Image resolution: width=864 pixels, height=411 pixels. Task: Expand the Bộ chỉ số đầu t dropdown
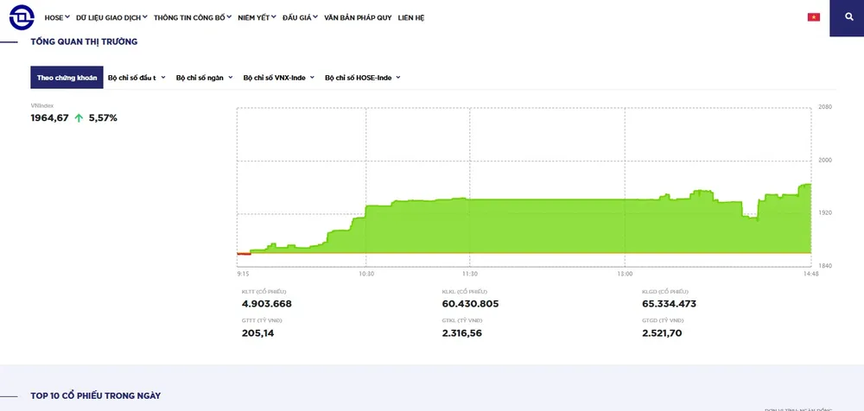coord(137,78)
